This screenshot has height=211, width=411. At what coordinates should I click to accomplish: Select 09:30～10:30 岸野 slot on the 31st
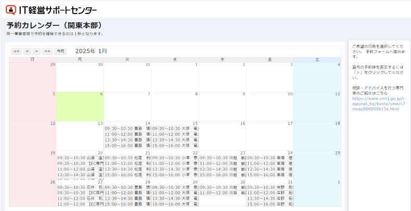point(269,187)
